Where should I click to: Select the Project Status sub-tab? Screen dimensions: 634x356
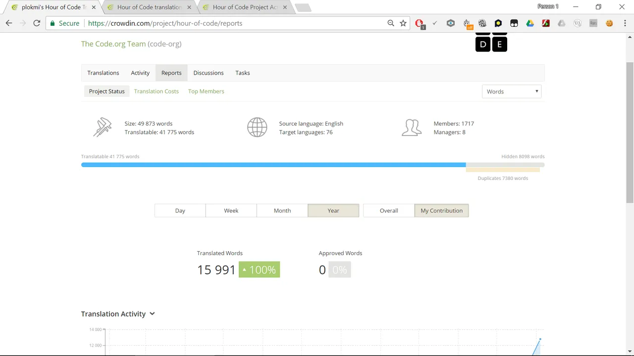pyautogui.click(x=106, y=91)
